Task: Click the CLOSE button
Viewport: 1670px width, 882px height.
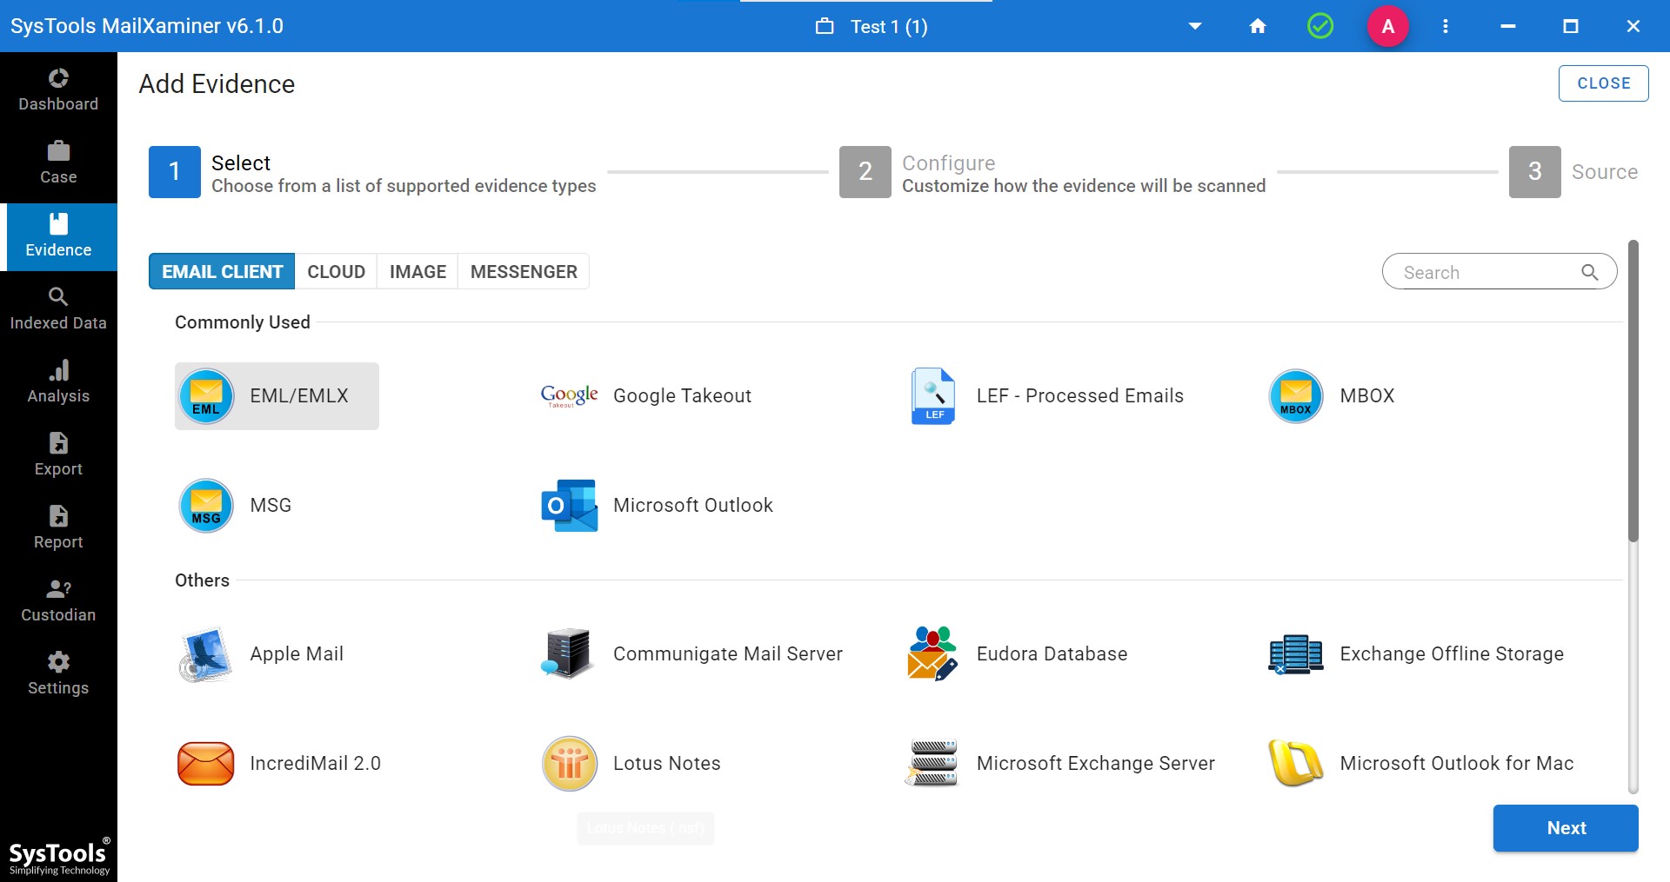Action: click(x=1603, y=83)
